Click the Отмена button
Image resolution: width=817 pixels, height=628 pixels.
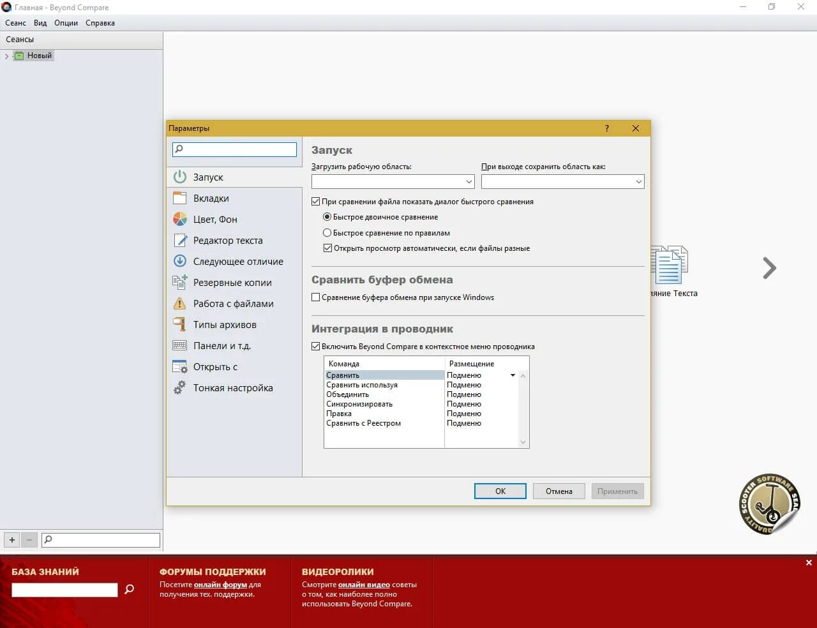click(559, 491)
